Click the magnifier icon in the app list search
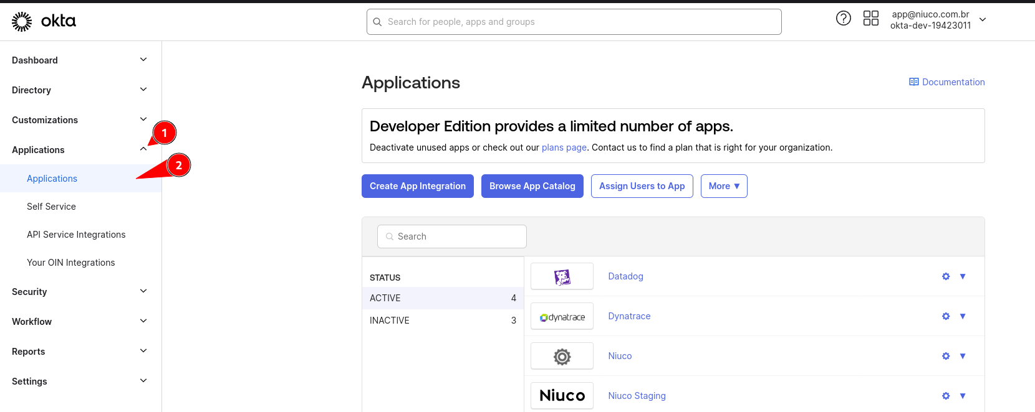Viewport: 1035px width, 412px height. (390, 236)
